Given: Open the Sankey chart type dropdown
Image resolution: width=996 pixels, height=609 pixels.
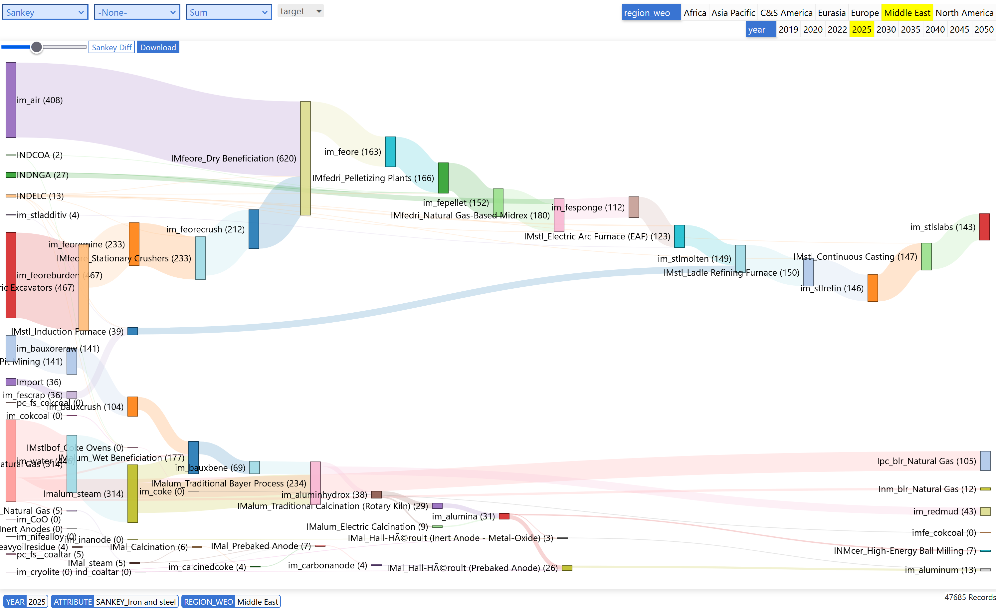Looking at the screenshot, I should pos(45,12).
